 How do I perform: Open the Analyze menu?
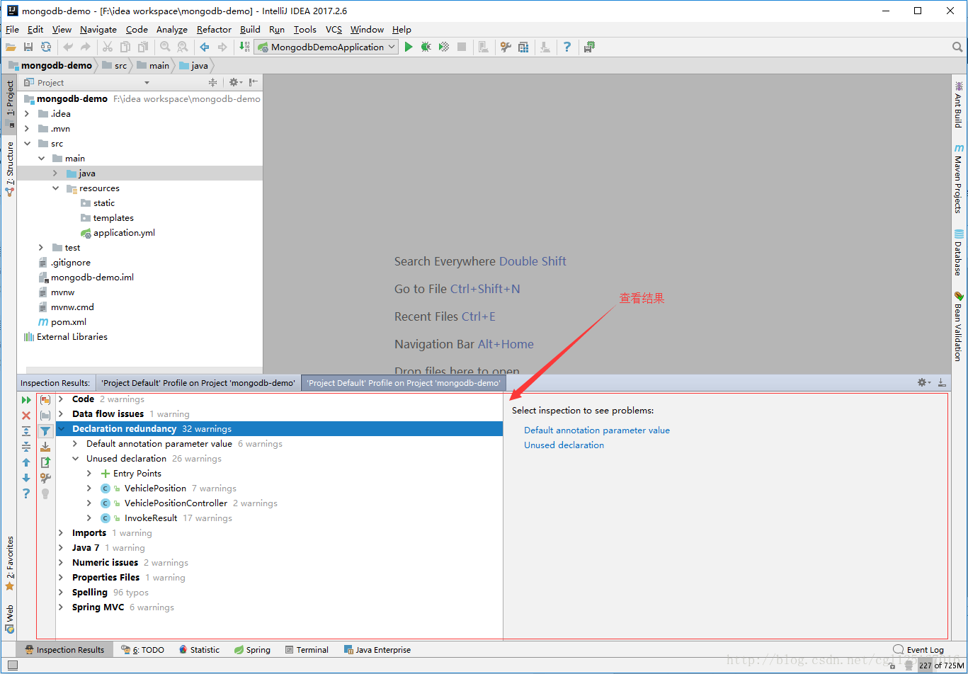172,29
